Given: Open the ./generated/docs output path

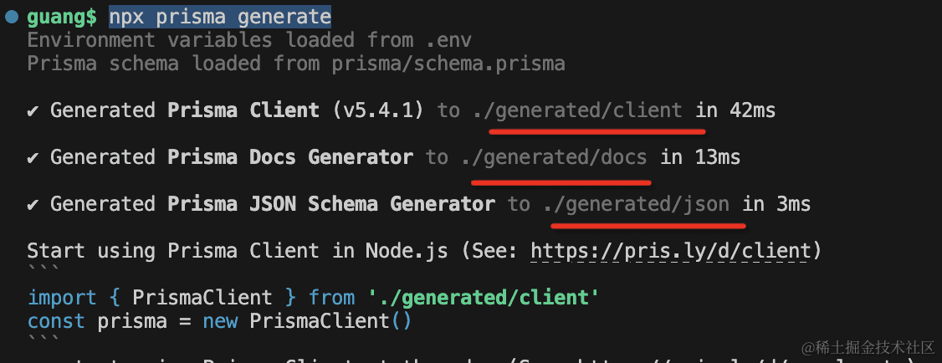Looking at the screenshot, I should 554,157.
